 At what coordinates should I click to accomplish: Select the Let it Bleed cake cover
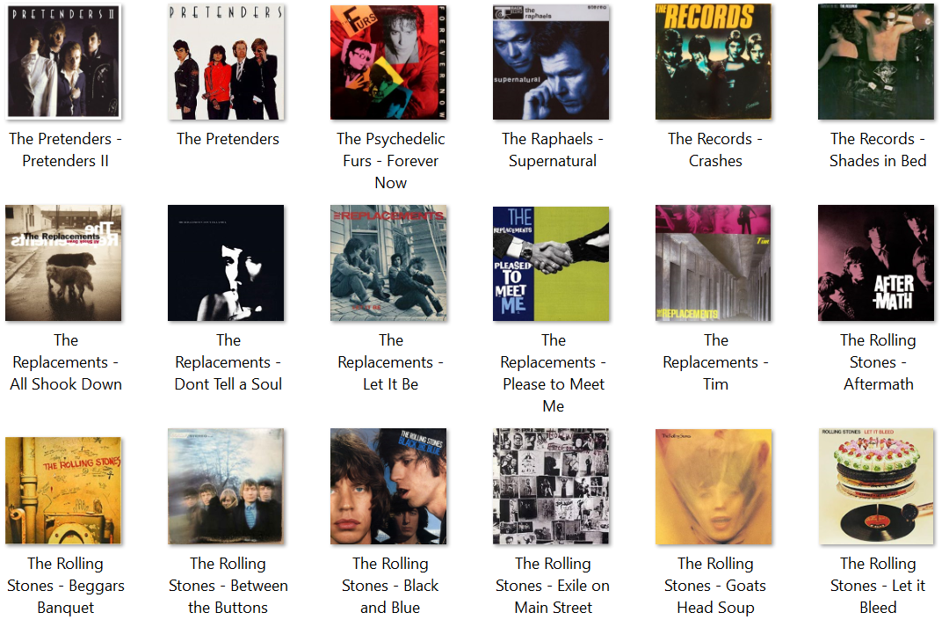[x=876, y=486]
